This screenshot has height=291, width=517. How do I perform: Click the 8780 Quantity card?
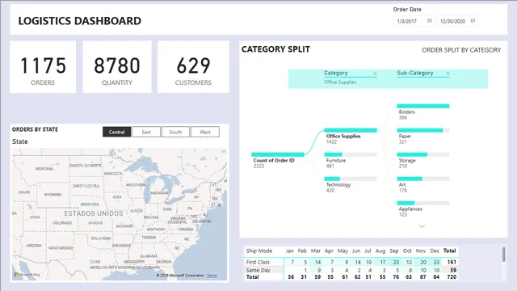[x=117, y=67]
